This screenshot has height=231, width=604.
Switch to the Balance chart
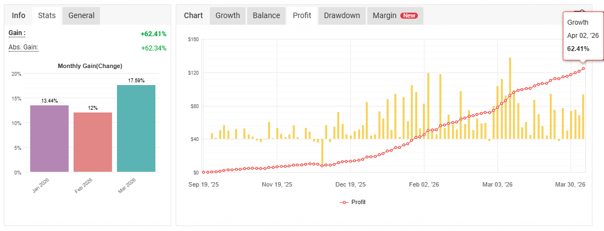[x=266, y=15]
